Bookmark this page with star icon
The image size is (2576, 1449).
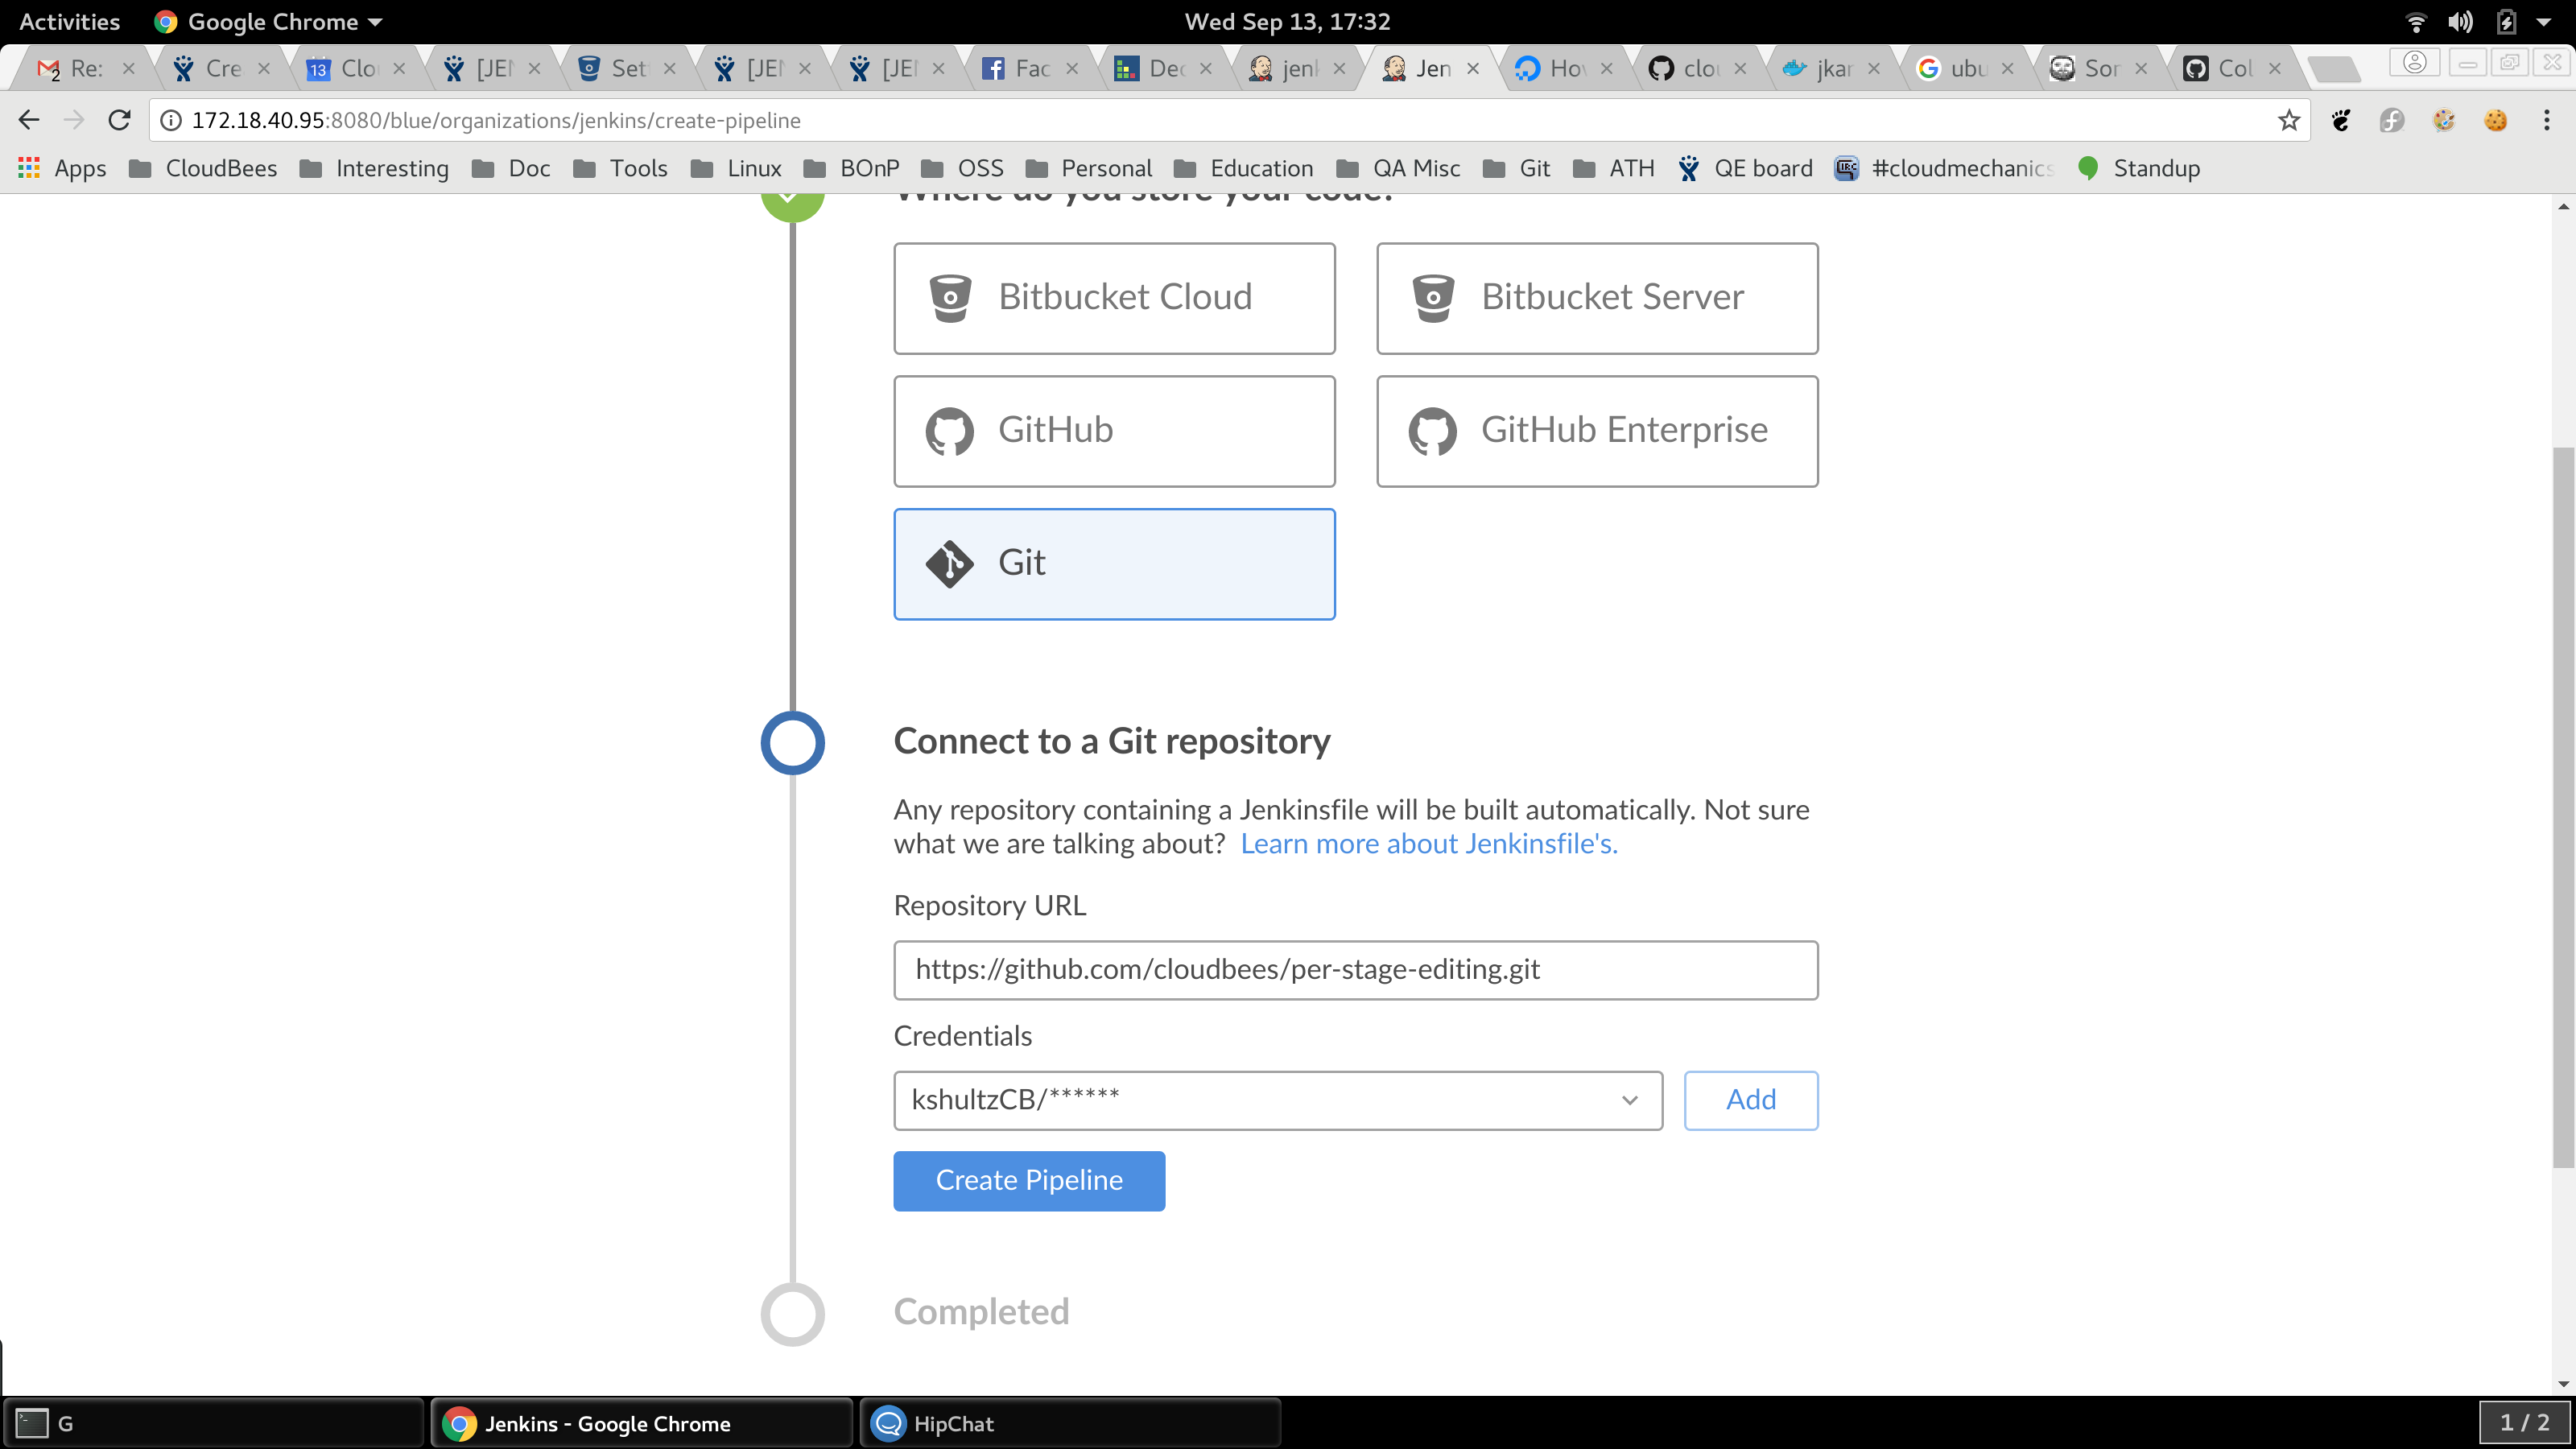pyautogui.click(x=2288, y=121)
